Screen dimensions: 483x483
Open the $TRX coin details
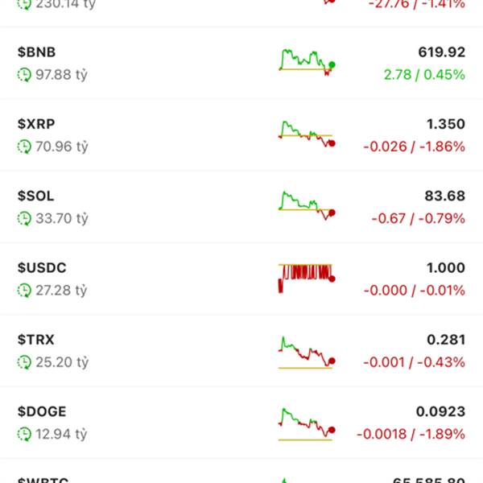click(35, 340)
